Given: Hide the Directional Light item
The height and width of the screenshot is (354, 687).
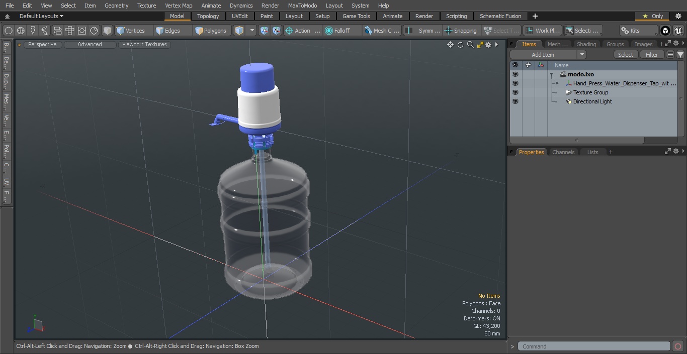Looking at the screenshot, I should (515, 101).
